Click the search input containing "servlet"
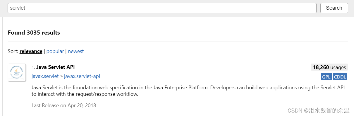Viewport: 354px width, 116px height. click(162, 8)
